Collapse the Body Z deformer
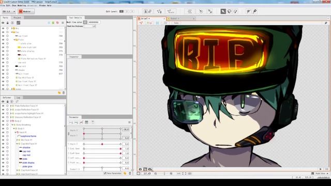 [x=11, y=121]
